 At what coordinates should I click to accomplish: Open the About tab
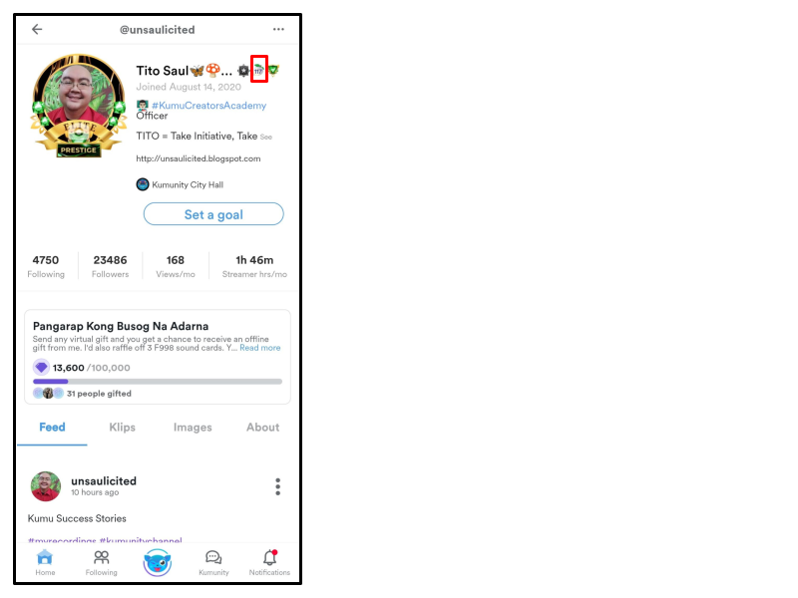coord(263,428)
